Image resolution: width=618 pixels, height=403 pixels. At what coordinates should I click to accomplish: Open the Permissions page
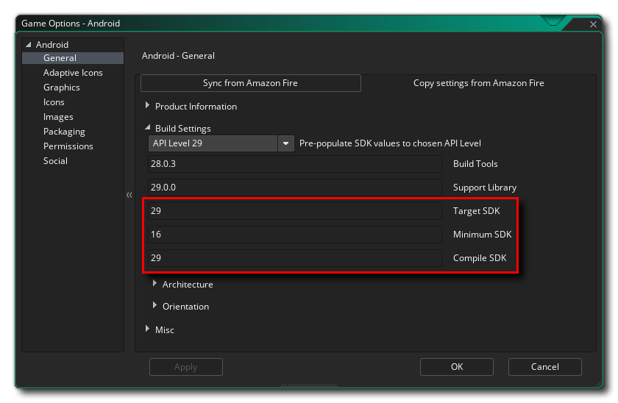[68, 146]
